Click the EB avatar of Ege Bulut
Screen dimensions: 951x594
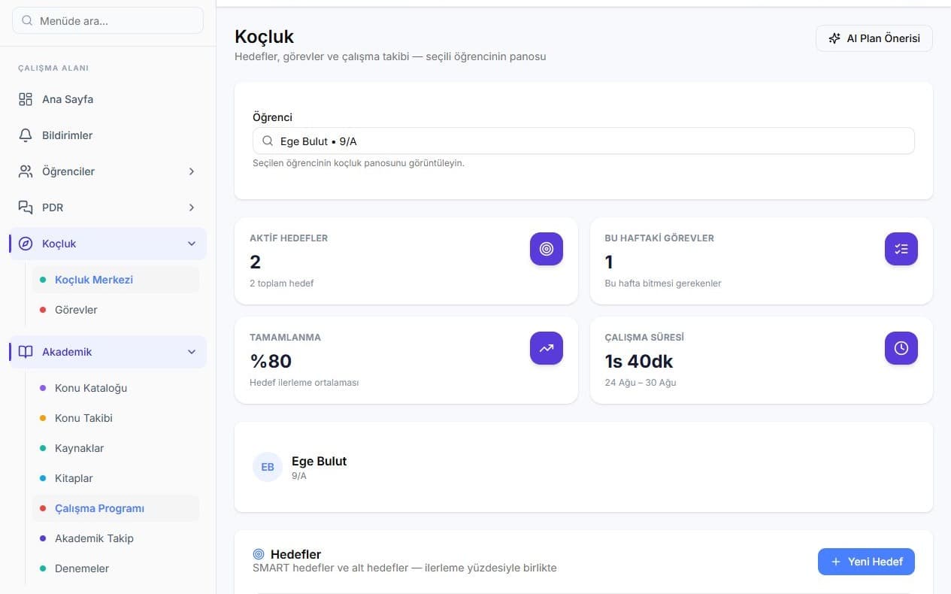click(x=268, y=467)
